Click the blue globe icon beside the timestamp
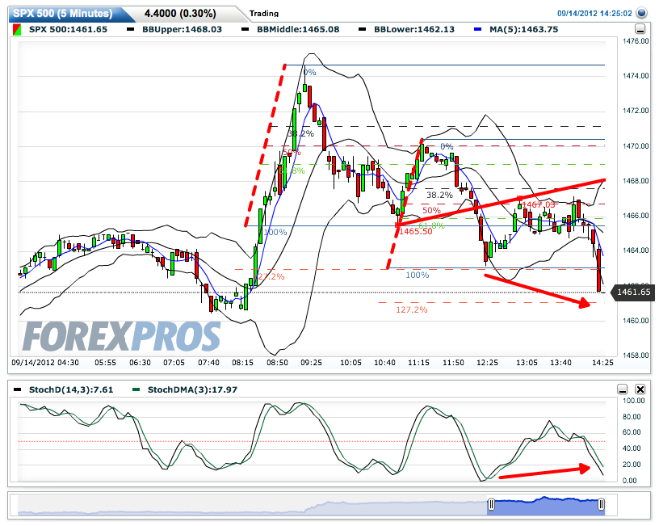The height and width of the screenshot is (526, 659). coord(642,13)
